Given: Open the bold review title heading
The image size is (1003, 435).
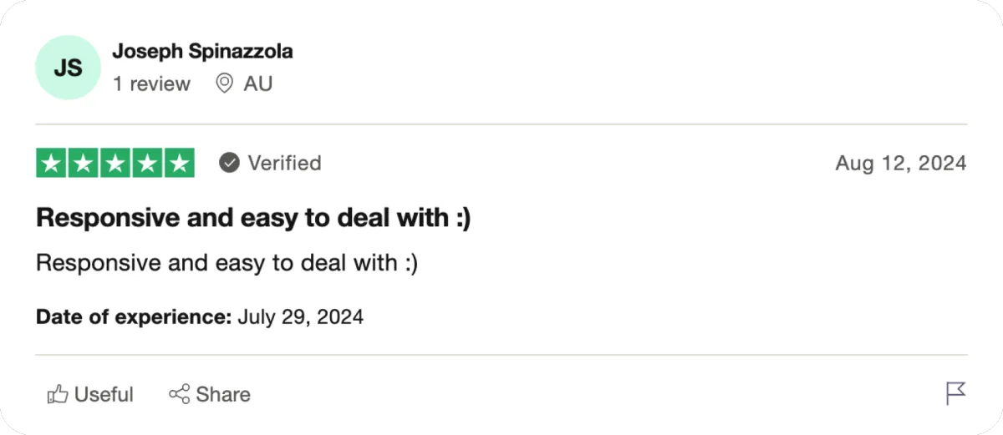Looking at the screenshot, I should pyautogui.click(x=253, y=218).
